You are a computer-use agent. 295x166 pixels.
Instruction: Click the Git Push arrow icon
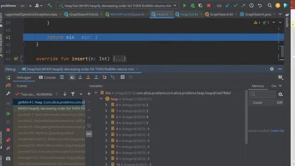[243, 6]
